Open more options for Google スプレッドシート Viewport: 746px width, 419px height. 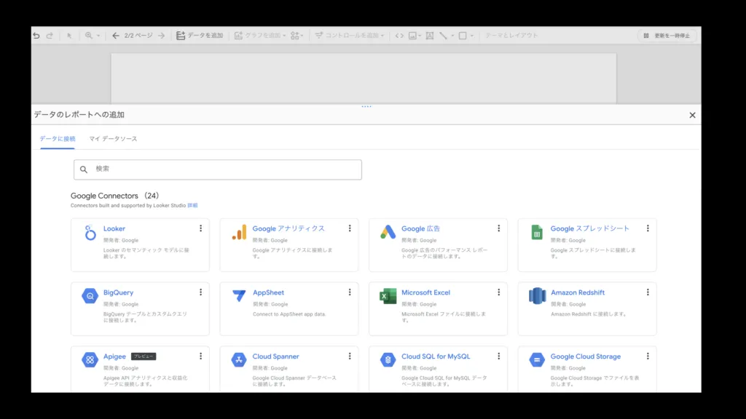click(x=648, y=228)
